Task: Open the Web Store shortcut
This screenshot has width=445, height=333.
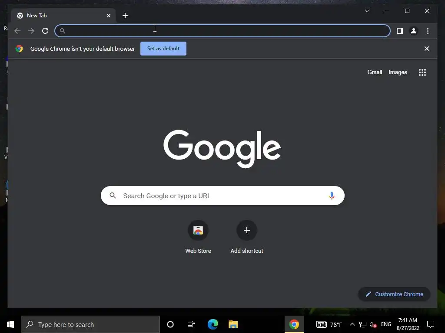Action: 198,237
